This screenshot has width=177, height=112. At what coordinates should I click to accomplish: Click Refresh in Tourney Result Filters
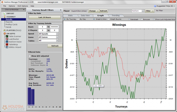pos(55,46)
